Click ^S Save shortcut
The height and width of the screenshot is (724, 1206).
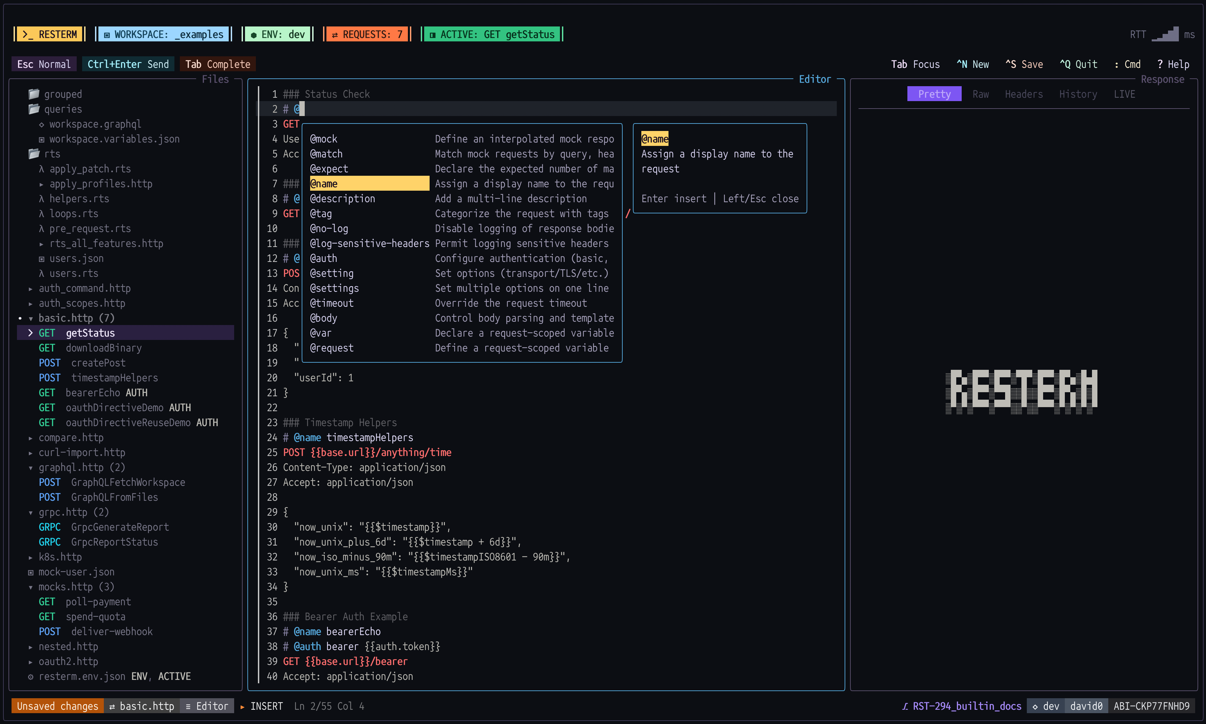pyautogui.click(x=1024, y=64)
